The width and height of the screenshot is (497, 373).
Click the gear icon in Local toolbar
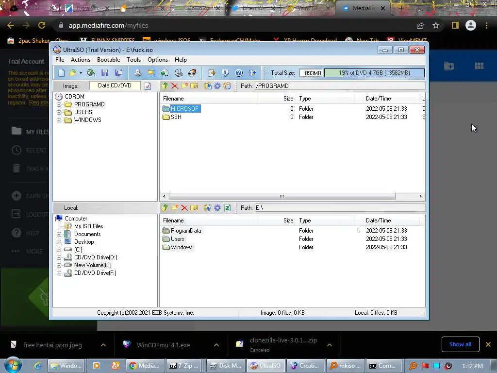tap(217, 208)
